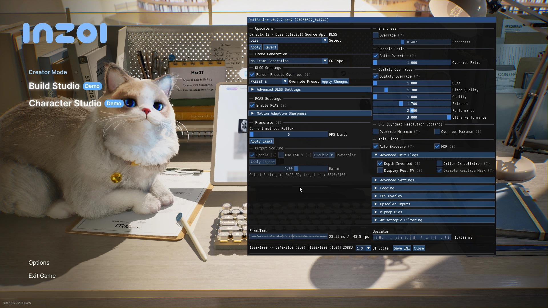Expand the FPS Overlay section

coord(433,196)
